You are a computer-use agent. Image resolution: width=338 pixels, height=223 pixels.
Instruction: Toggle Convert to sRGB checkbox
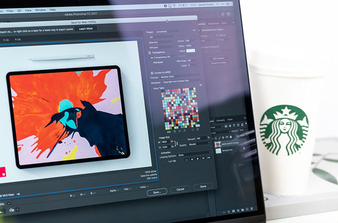pos(152,73)
